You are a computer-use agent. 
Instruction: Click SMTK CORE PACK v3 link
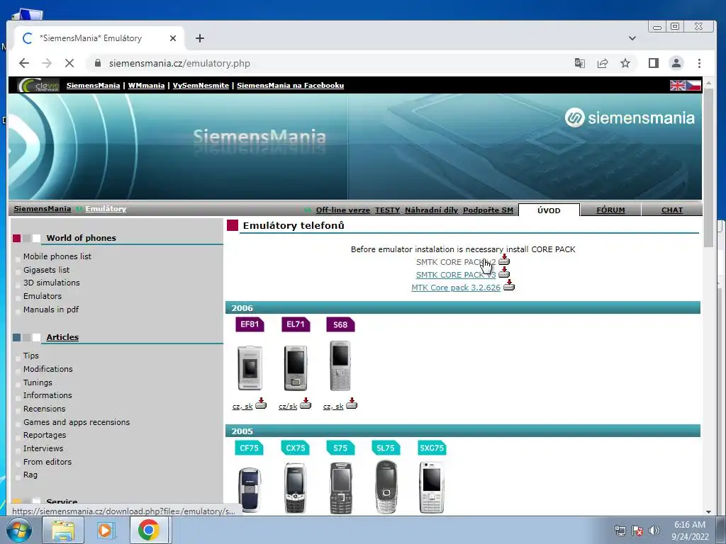click(x=456, y=275)
